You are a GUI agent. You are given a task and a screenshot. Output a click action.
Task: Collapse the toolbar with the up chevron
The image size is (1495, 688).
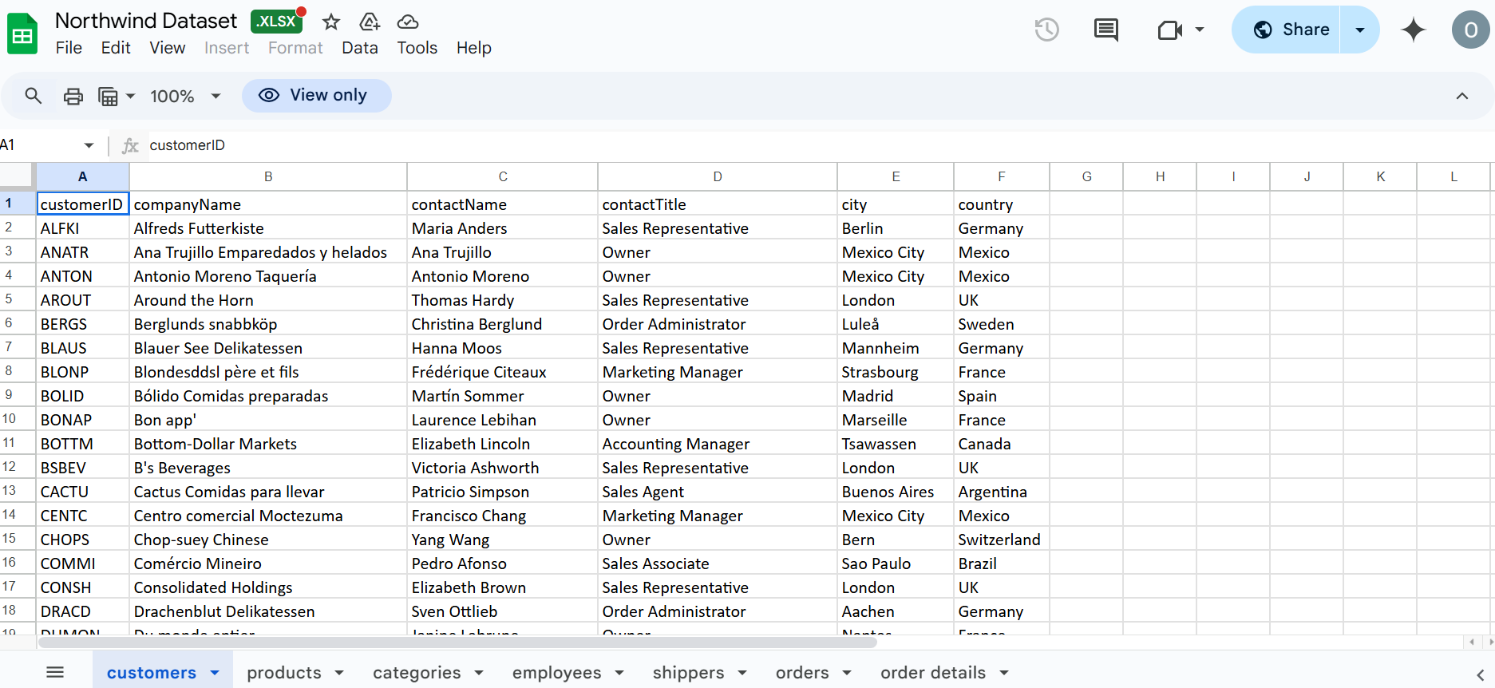pyautogui.click(x=1462, y=96)
